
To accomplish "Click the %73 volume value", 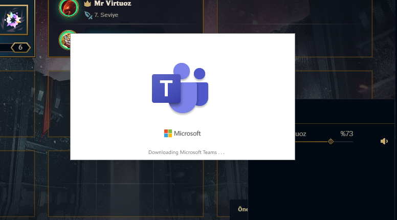I will coord(347,134).
